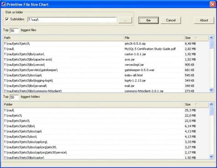Select folder row T:\raul\jets3\jets3\docs\
This screenshot has width=217, height=168.
(x=106, y=136)
